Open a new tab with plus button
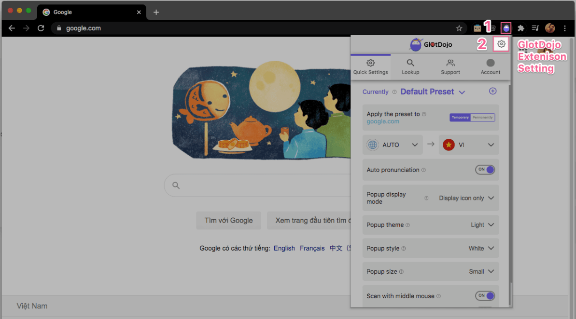The width and height of the screenshot is (576, 319). click(156, 12)
